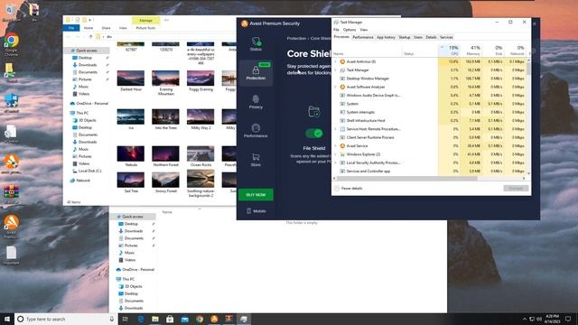Viewport: 578px width, 325px height.
Task: Open the WinRAR desktop icon
Action: click(12, 194)
